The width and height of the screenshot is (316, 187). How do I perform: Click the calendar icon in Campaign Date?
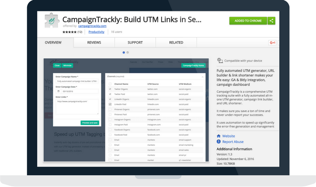click(x=59, y=91)
